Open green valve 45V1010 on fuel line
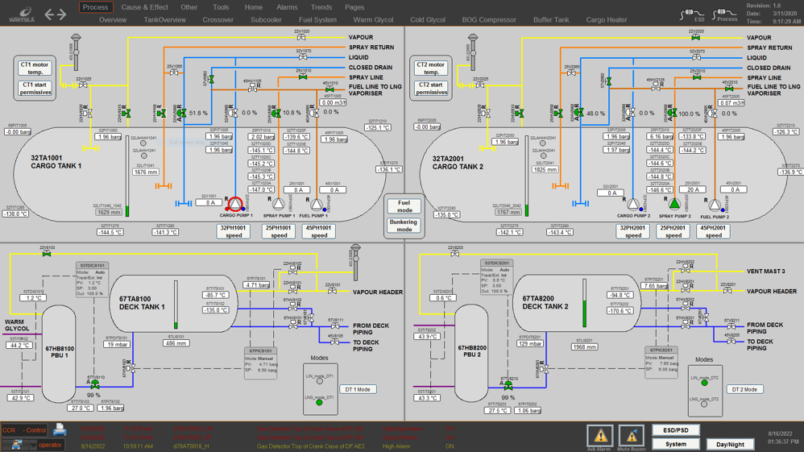This screenshot has width=804, height=452. click(x=329, y=89)
